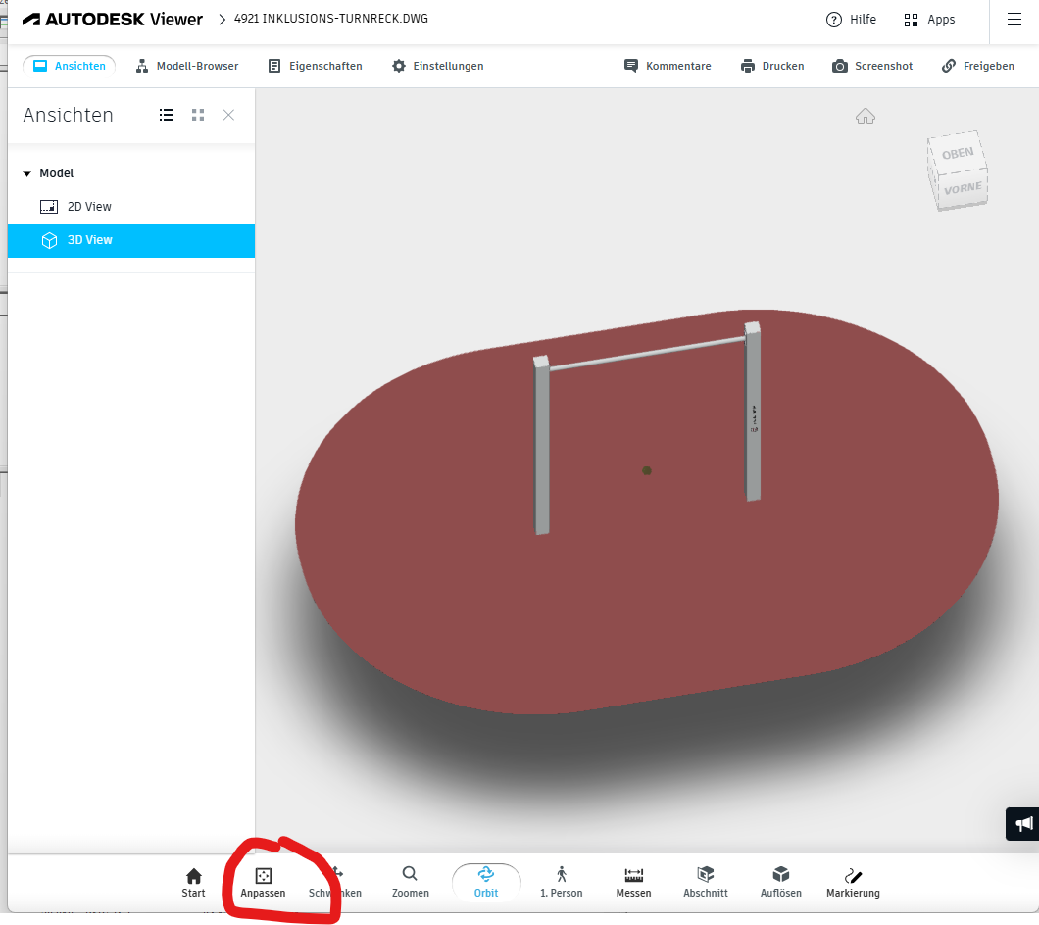Screen dimensions: 1039x925
Task: Open the Modell-Browser tab
Action: point(187,66)
